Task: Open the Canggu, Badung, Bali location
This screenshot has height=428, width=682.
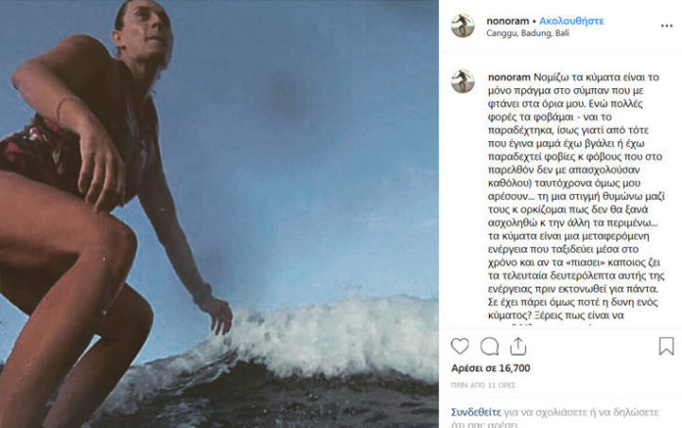Action: (x=528, y=32)
